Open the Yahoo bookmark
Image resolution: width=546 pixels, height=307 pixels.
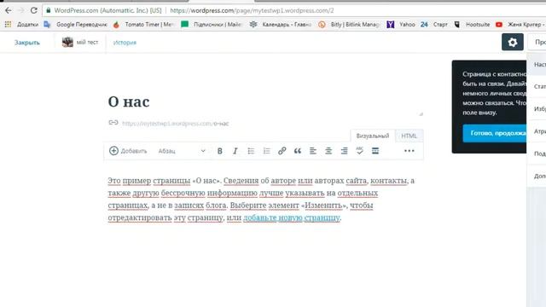(x=401, y=25)
